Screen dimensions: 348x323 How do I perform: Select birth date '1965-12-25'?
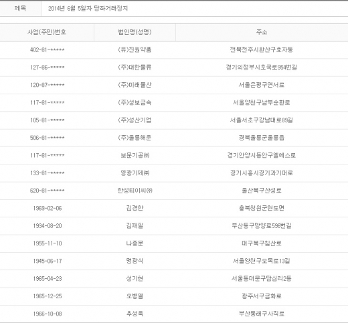[x=48, y=296]
